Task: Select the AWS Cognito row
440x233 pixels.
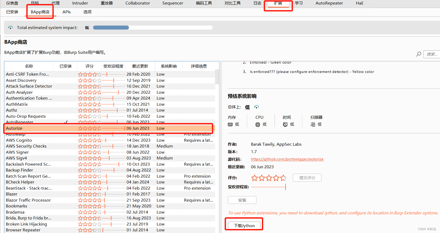Action: (x=110, y=140)
